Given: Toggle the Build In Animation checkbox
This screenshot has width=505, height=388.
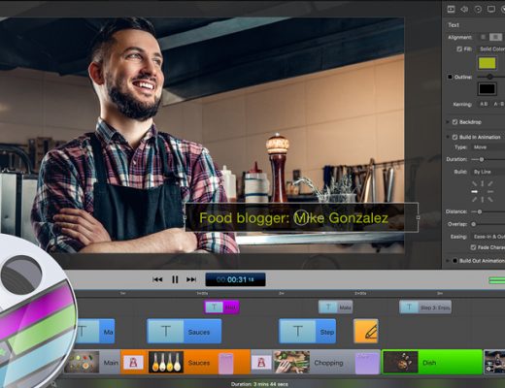Looking at the screenshot, I should [454, 137].
